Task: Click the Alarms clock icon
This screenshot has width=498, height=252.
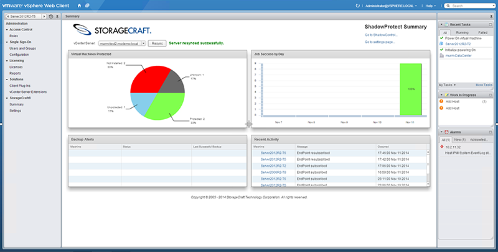Action: [446, 132]
